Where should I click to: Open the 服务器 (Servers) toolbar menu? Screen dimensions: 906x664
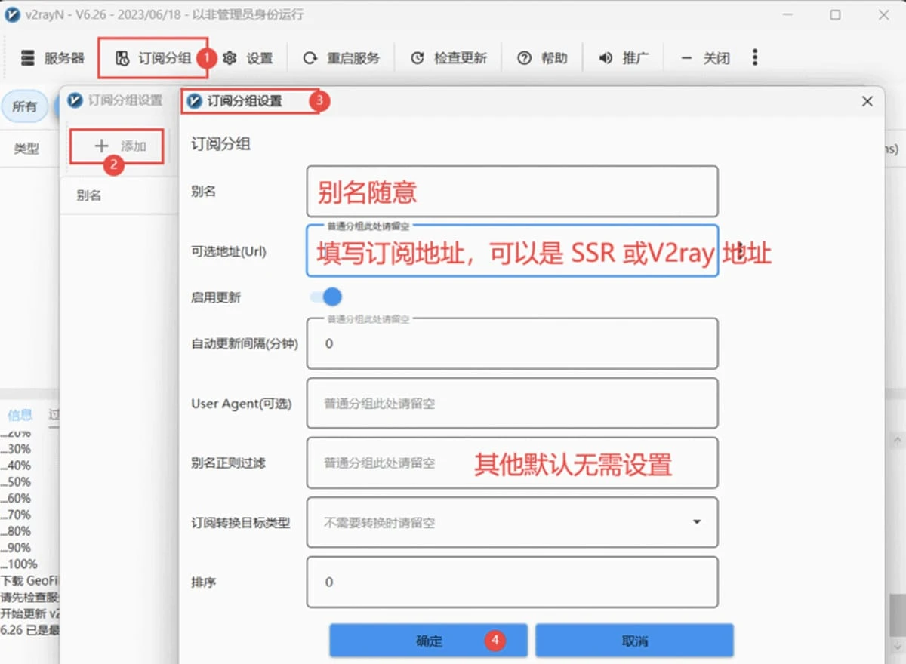point(52,58)
